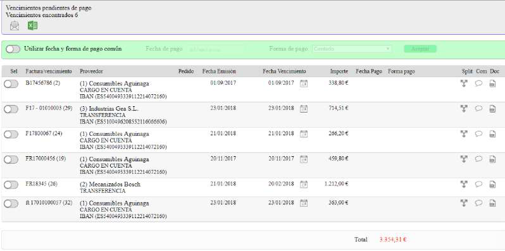Sort by Proveedor column header
This screenshot has width=505, height=251.
[x=91, y=71]
